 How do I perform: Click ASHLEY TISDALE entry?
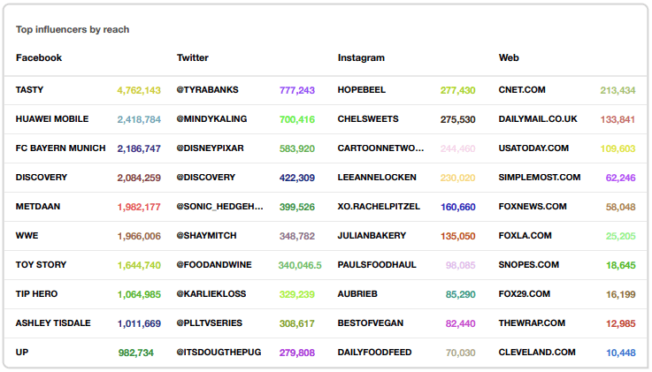pyautogui.click(x=53, y=323)
